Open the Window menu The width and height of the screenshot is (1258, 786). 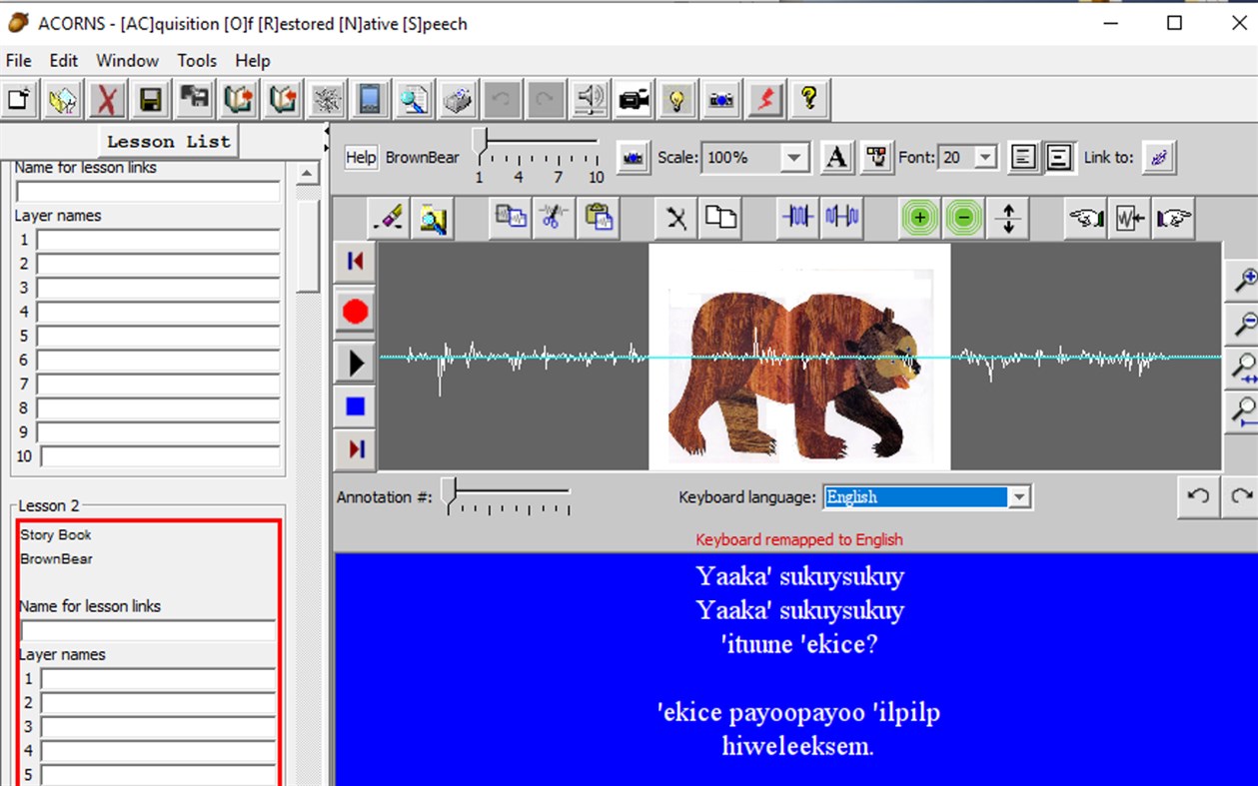pyautogui.click(x=127, y=60)
